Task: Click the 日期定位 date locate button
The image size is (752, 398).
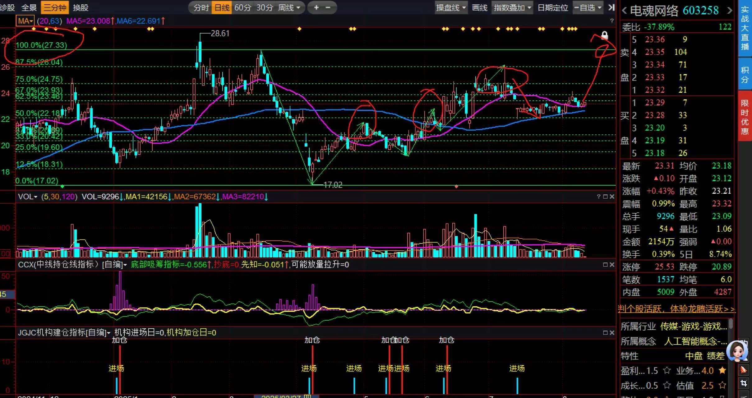Action: pos(553,7)
